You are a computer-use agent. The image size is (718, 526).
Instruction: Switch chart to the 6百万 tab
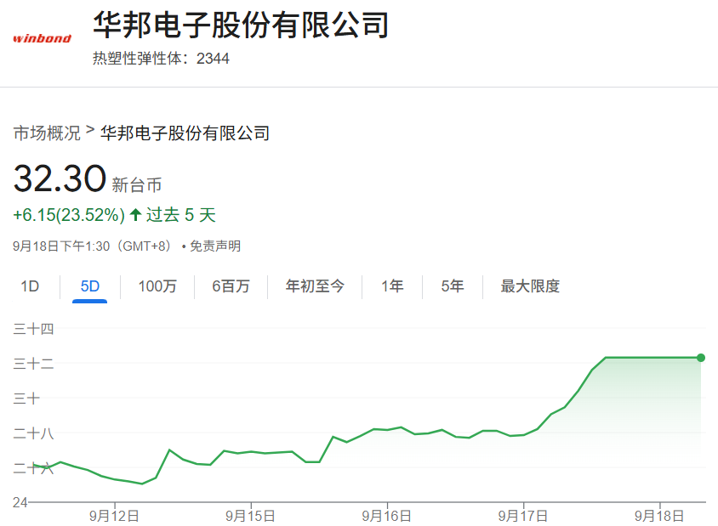(x=231, y=286)
